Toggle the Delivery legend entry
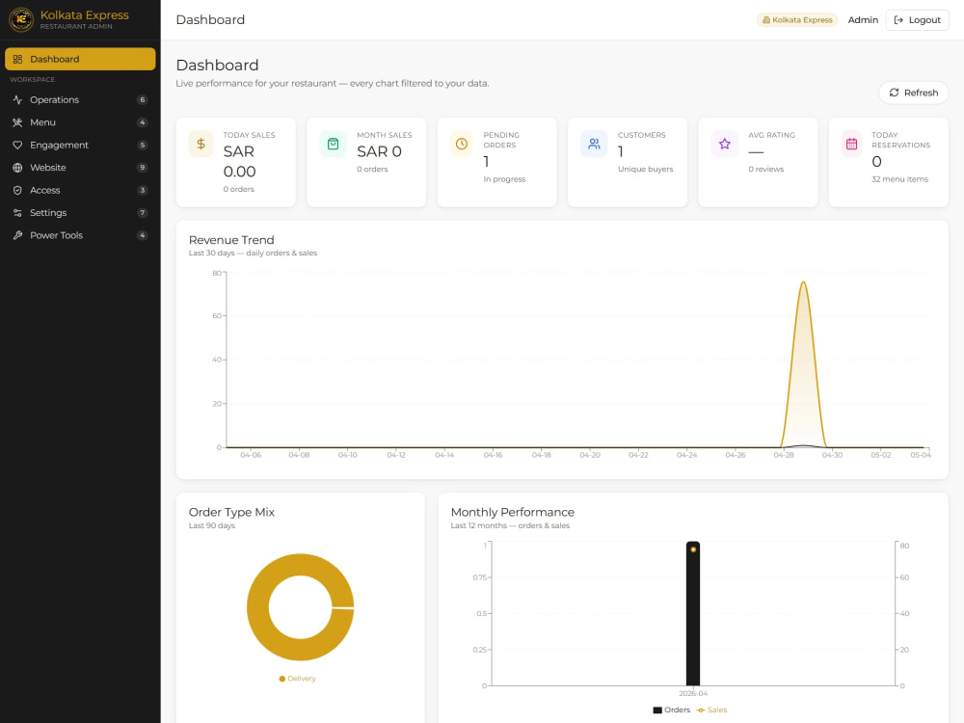 (297, 679)
